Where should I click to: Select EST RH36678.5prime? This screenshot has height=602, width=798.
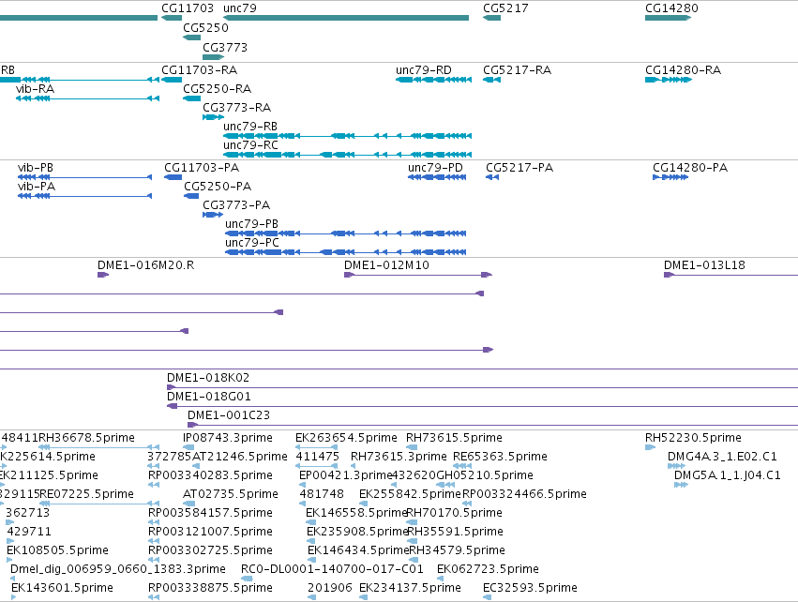98,447
